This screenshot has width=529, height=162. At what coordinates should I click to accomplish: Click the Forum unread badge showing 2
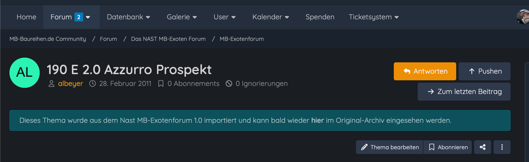tap(79, 17)
